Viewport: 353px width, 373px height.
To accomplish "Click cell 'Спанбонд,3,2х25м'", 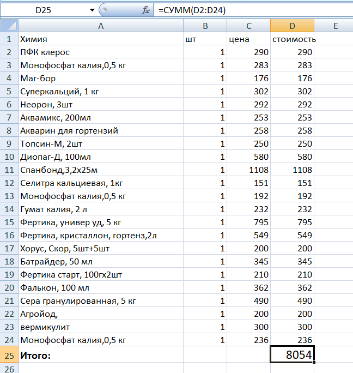I will (x=101, y=170).
